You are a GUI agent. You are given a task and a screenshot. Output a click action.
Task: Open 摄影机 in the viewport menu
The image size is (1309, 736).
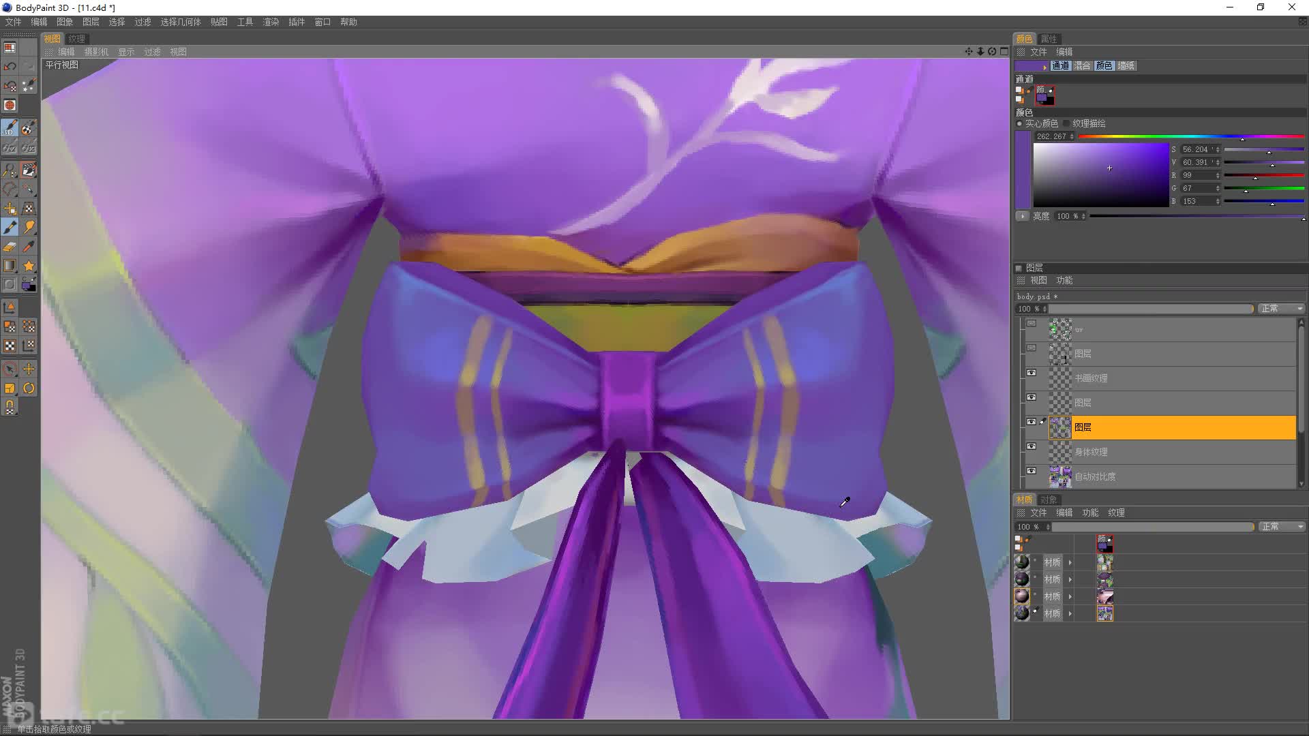tap(96, 52)
